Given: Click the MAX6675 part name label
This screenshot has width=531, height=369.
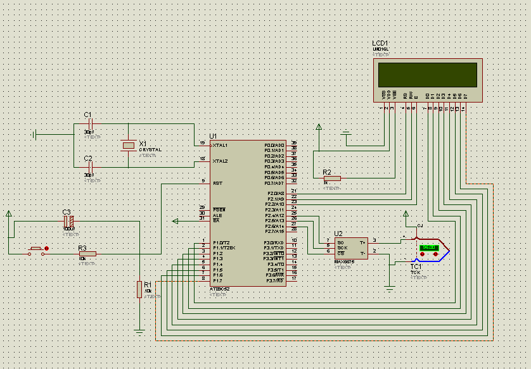Looking at the screenshot, I should (344, 262).
